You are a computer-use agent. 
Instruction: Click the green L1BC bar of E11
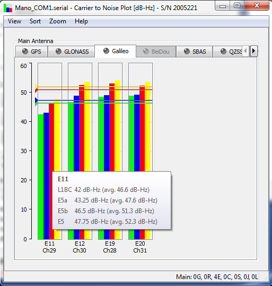41,176
